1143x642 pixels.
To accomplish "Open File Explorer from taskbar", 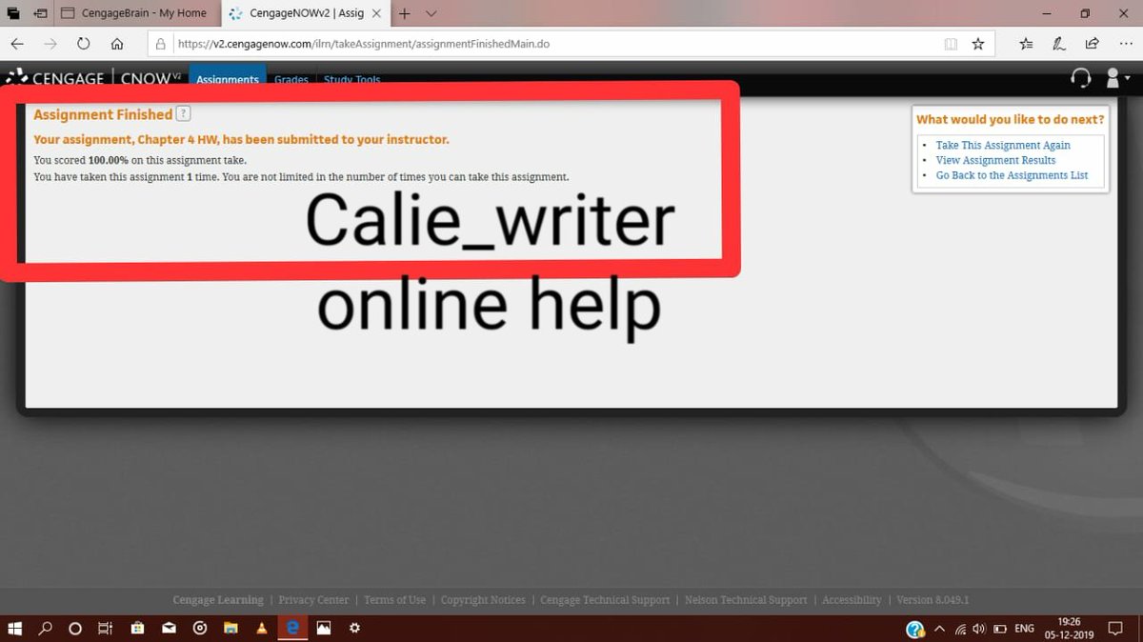I will pyautogui.click(x=231, y=629).
